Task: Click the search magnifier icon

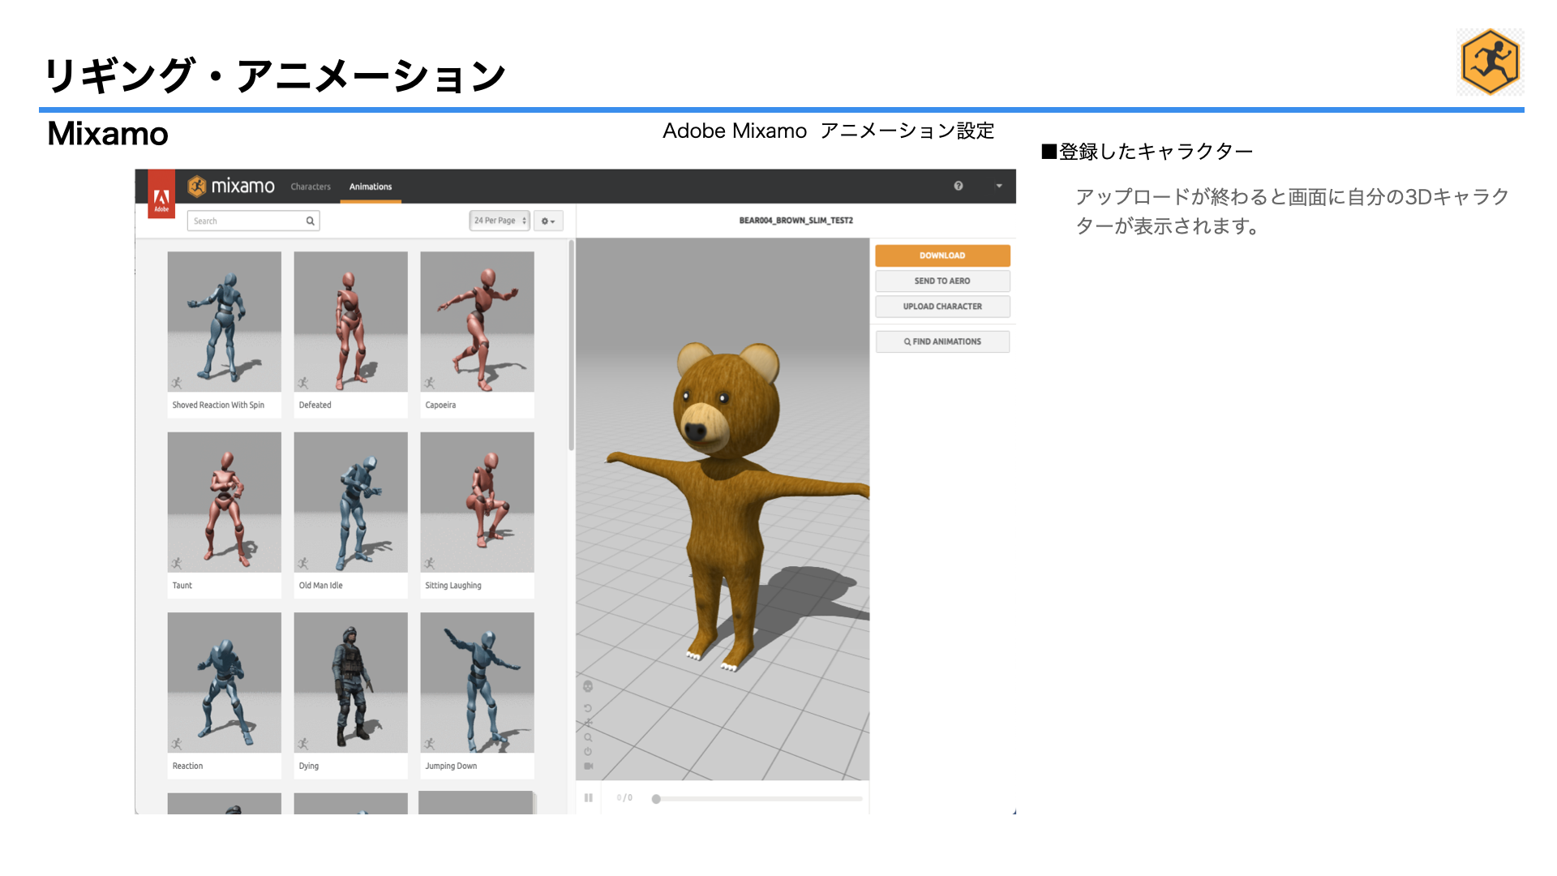Action: 310,221
